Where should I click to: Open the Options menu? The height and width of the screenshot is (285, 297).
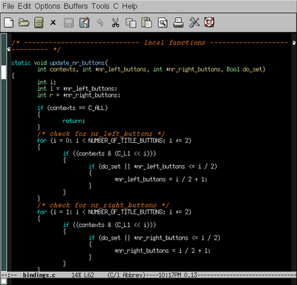pos(48,6)
